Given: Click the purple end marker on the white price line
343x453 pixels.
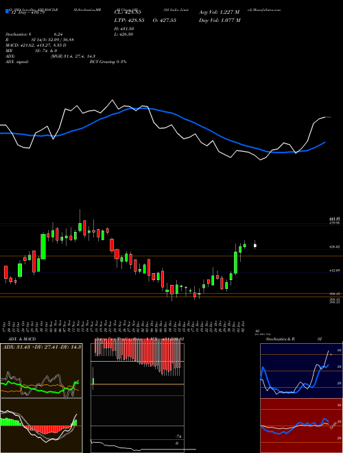Looking at the screenshot, I should 329,117.
